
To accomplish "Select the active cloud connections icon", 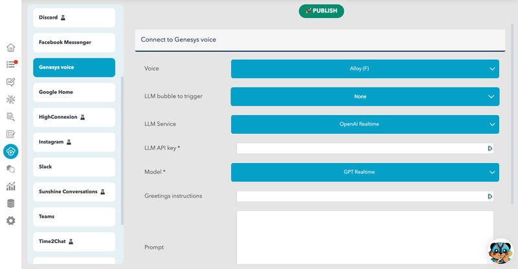I will click(10, 151).
